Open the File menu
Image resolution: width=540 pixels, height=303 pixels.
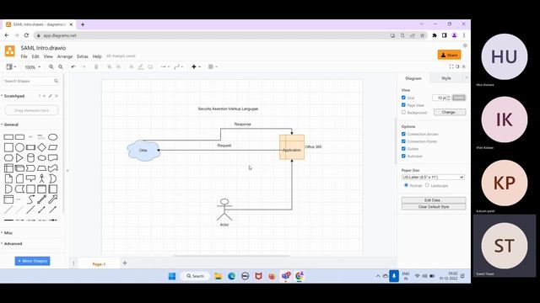click(24, 56)
